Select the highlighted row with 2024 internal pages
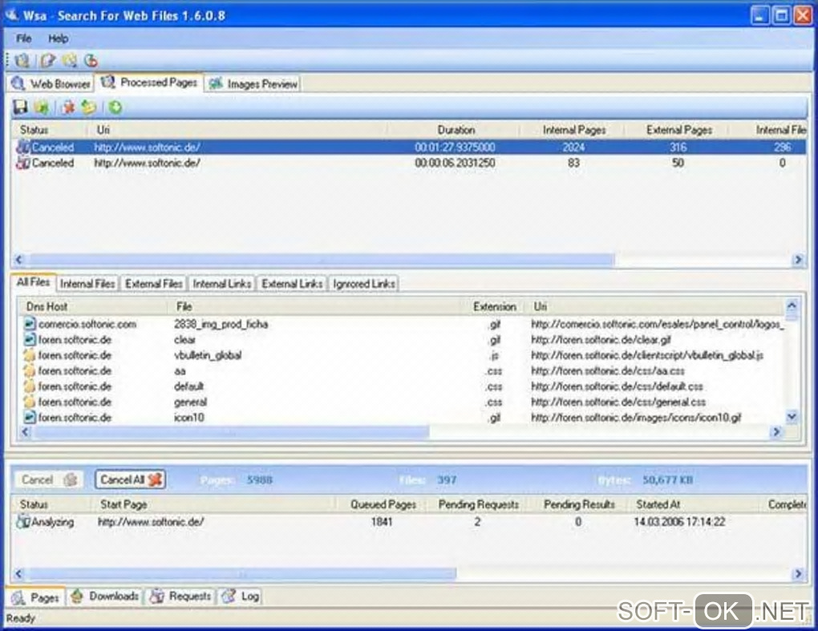Viewport: 818px width, 631px height. click(410, 147)
